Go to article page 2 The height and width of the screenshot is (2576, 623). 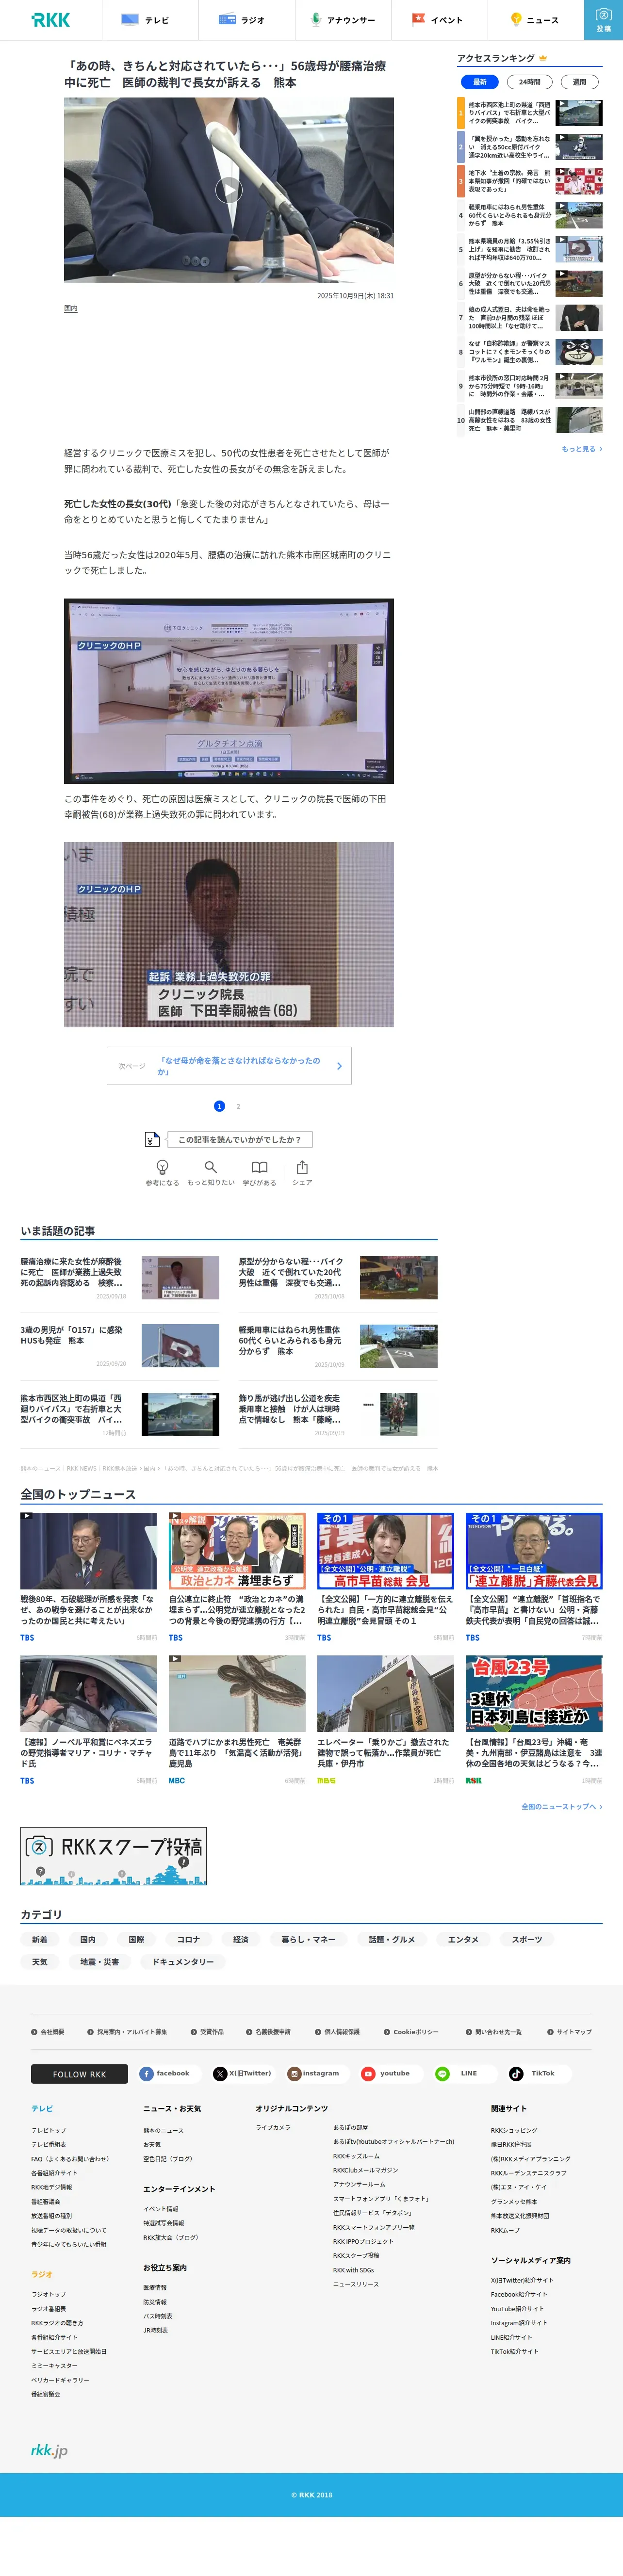pyautogui.click(x=238, y=1106)
